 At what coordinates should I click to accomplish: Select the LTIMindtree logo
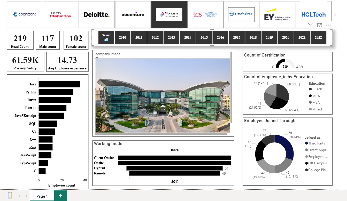(x=241, y=14)
